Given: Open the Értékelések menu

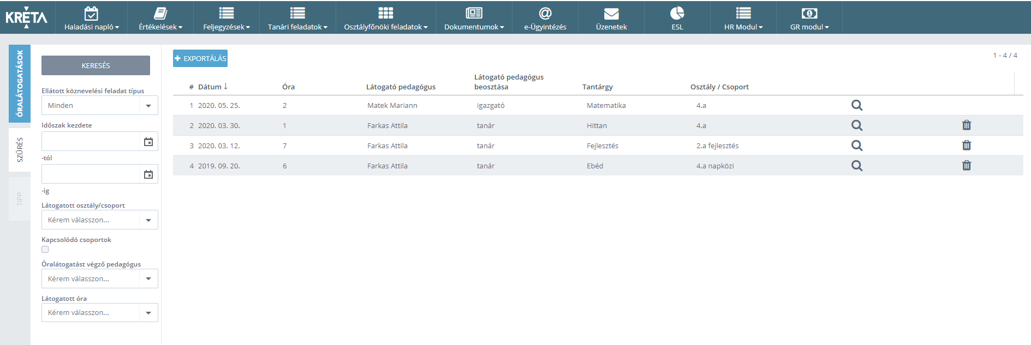Looking at the screenshot, I should click(x=160, y=19).
